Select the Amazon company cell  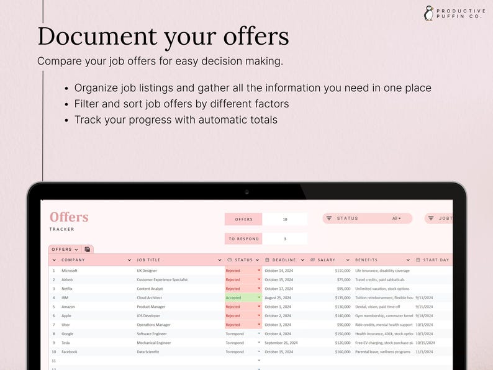(x=97, y=307)
